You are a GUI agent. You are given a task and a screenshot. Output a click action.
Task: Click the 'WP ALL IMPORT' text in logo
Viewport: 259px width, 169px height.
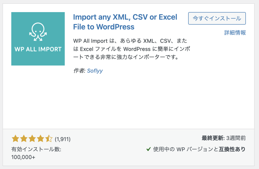coord(38,49)
